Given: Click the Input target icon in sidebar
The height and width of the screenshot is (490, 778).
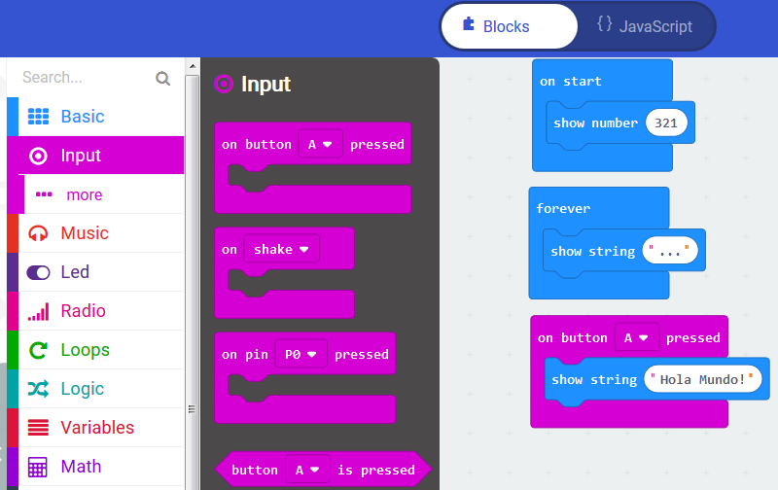Looking at the screenshot, I should (38, 156).
